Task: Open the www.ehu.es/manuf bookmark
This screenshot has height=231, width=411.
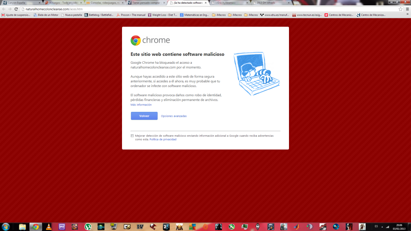Action: tap(275, 15)
